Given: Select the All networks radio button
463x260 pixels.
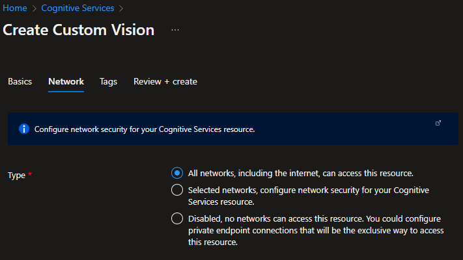Looking at the screenshot, I should tap(176, 174).
